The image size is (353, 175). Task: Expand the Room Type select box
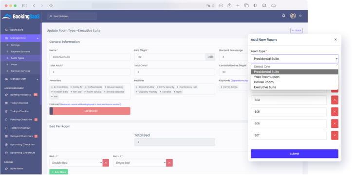[x=295, y=59]
